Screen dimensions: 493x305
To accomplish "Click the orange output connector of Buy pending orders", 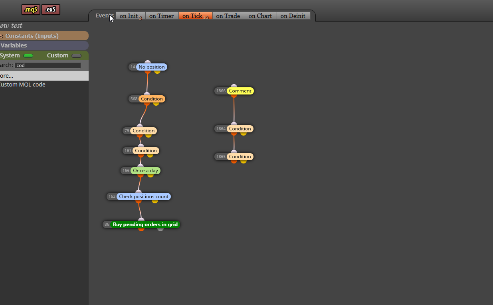I will pos(141,229).
